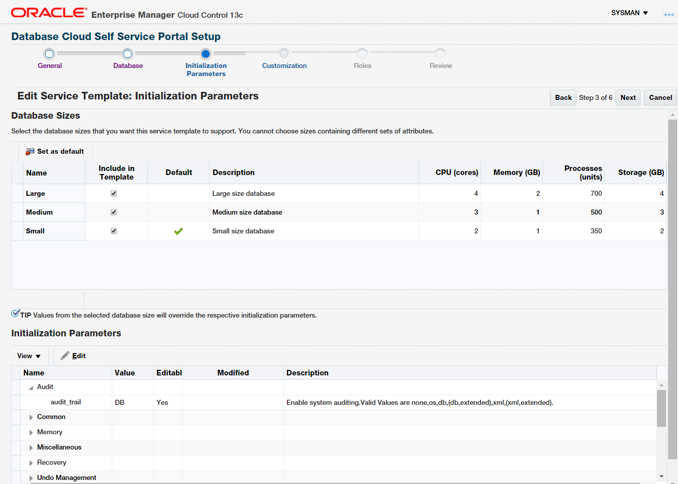Viewport: 678px width, 484px height.
Task: Click the DB value of audit_trail
Action: (x=119, y=402)
